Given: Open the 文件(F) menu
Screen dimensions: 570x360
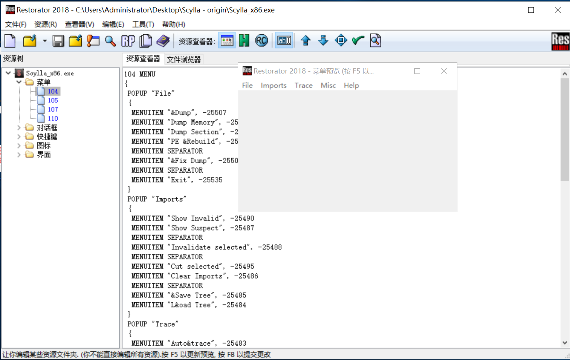Looking at the screenshot, I should coord(15,25).
